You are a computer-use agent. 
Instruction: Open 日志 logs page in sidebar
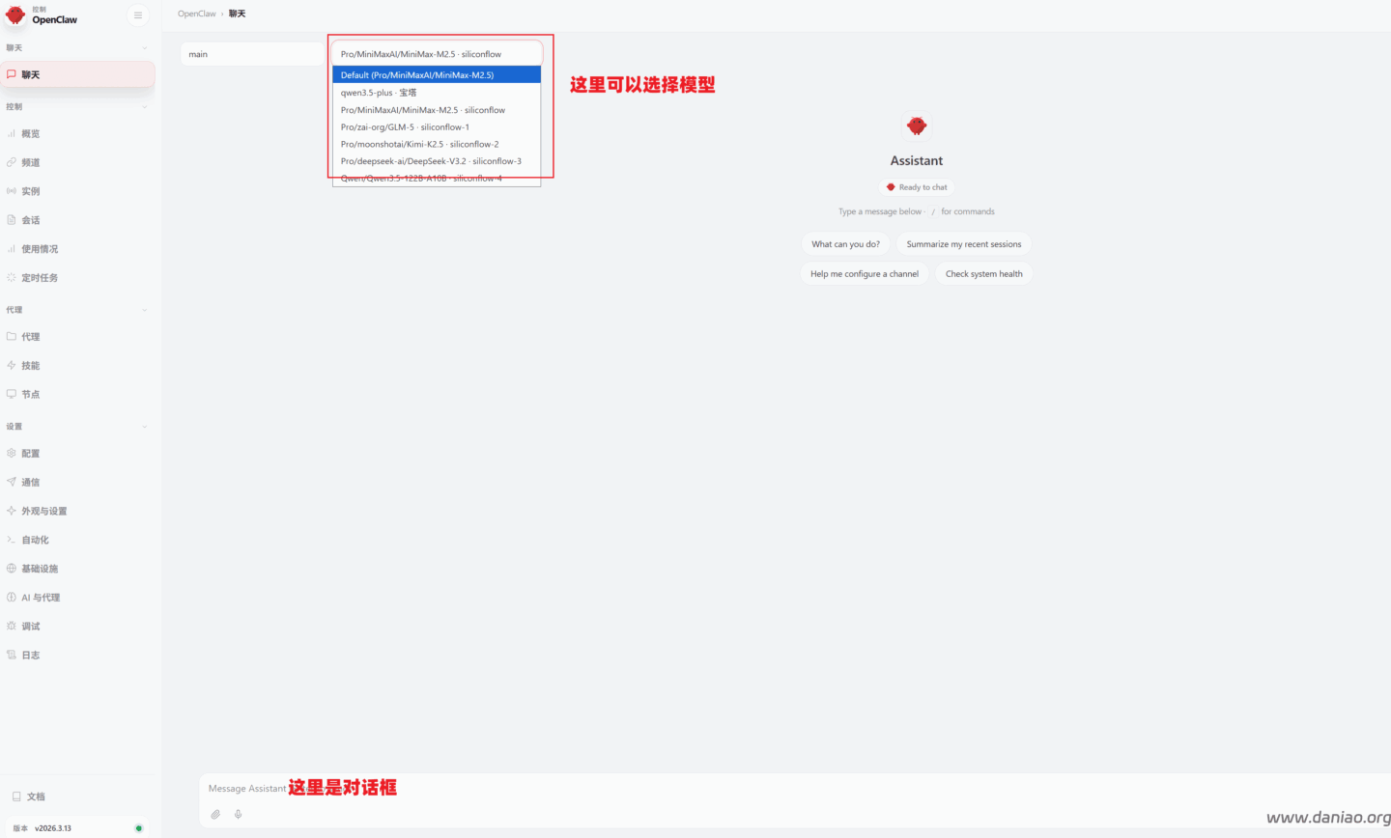click(31, 656)
